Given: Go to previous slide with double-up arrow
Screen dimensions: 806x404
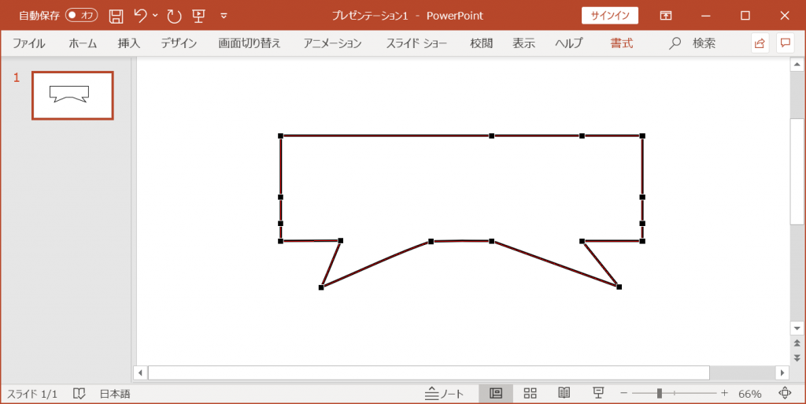Looking at the screenshot, I should (797, 343).
